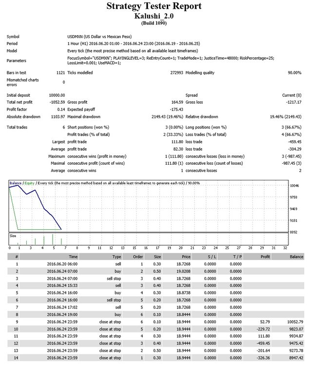This screenshot has width=312, height=371.
Task: Select time 2016.06.24 15:33 in row 4
Action: click(62, 285)
